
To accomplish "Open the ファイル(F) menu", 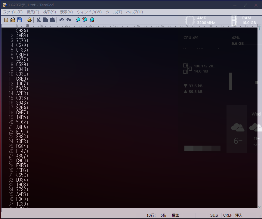I will click(x=13, y=12).
